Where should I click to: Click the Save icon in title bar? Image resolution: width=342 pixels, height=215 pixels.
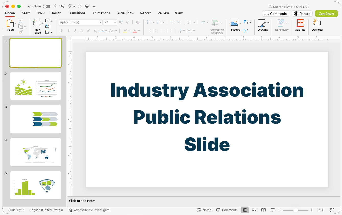[x=62, y=6]
